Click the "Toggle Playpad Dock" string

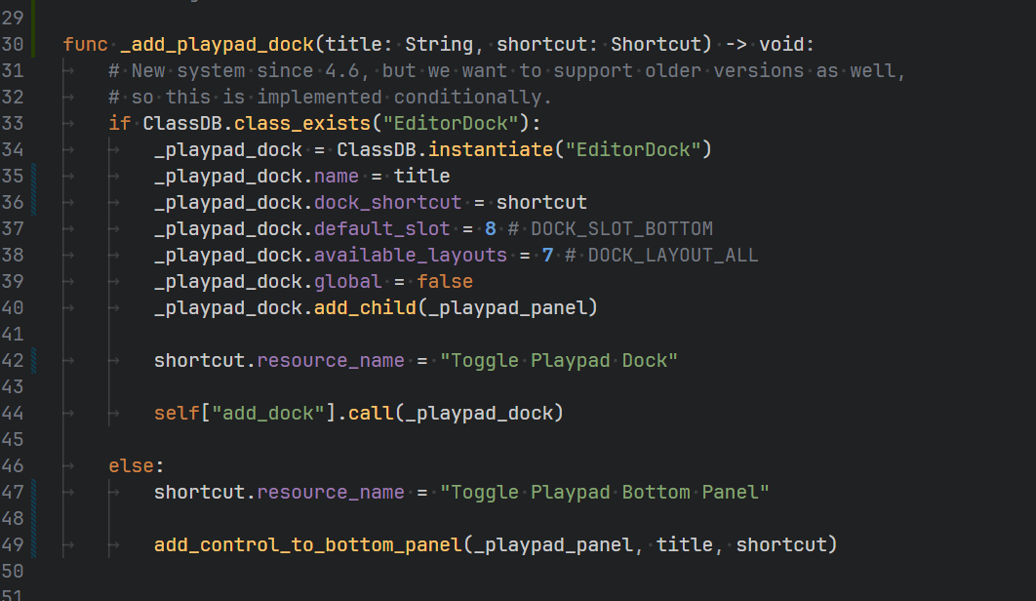[558, 360]
